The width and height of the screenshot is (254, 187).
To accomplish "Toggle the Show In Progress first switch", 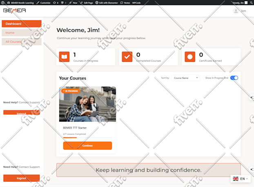I will click(234, 78).
